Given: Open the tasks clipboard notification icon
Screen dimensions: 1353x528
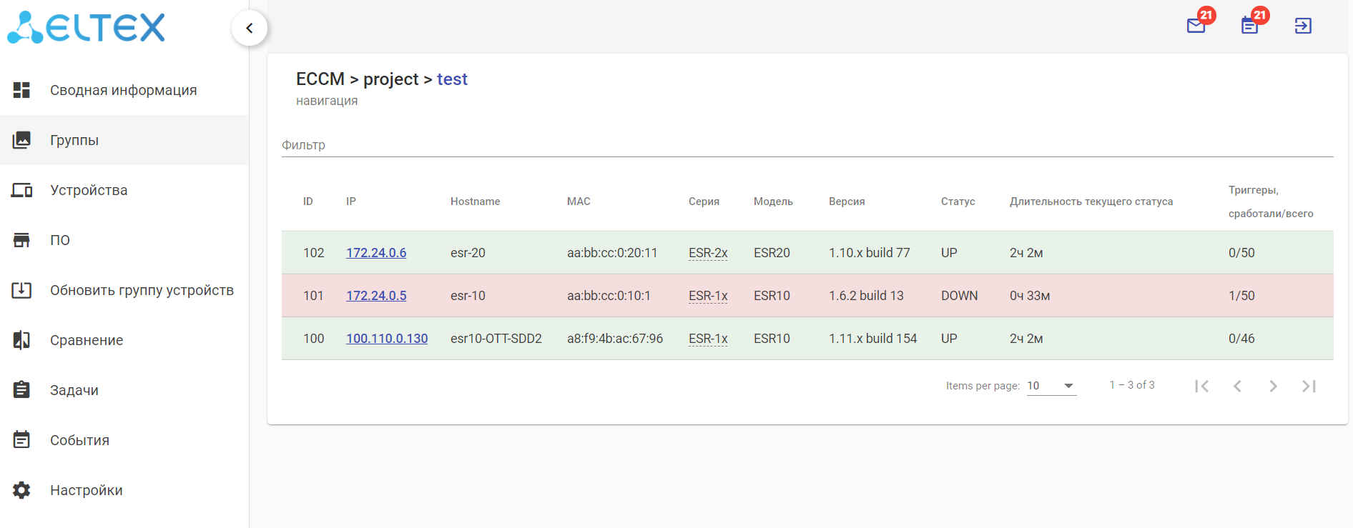Looking at the screenshot, I should coord(1249,26).
